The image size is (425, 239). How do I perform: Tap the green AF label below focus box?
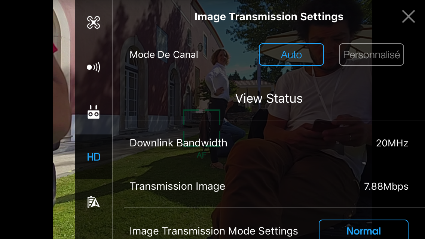click(201, 155)
